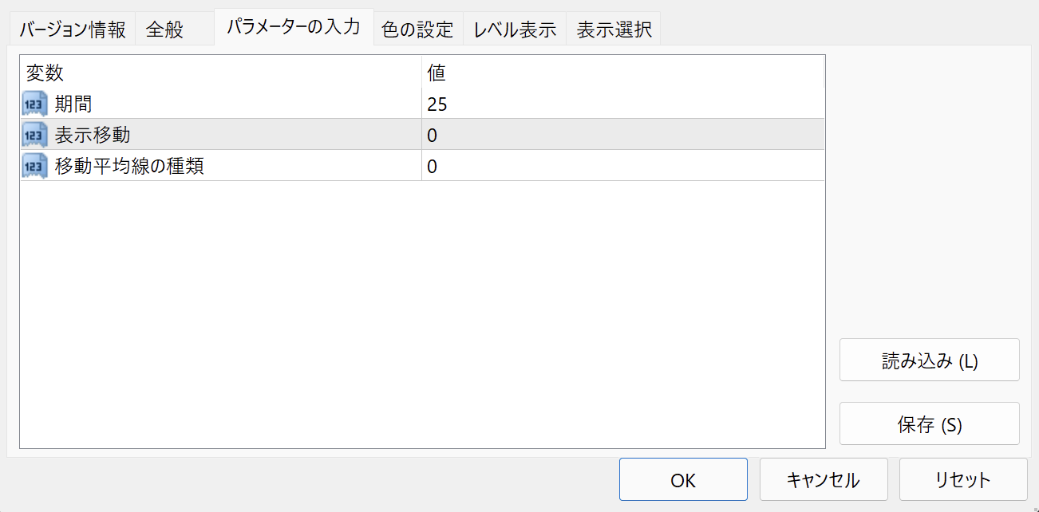The width and height of the screenshot is (1039, 512).
Task: Switch to the 表示選択 tab
Action: 614,30
